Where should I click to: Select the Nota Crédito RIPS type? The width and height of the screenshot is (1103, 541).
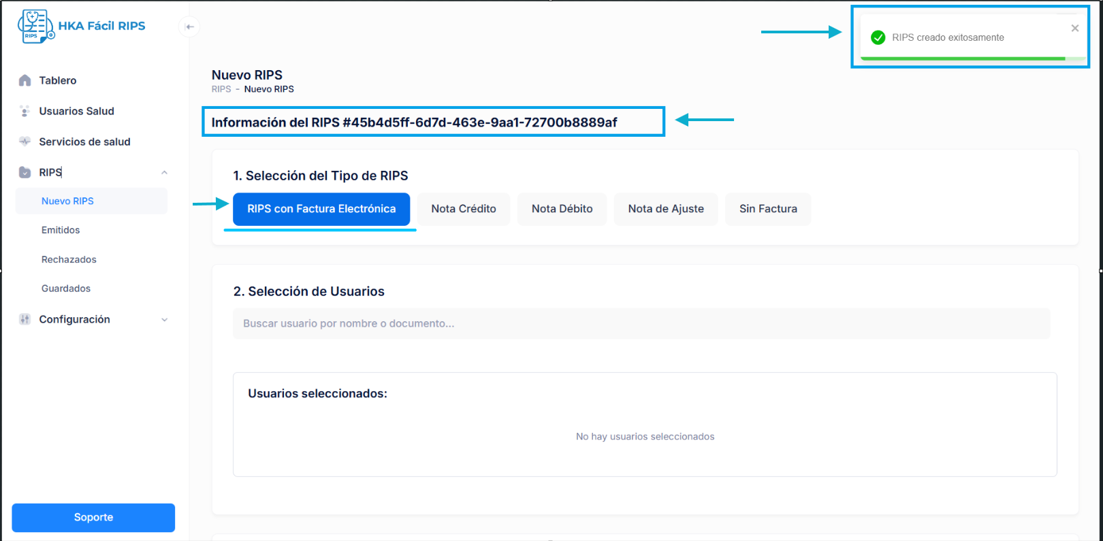(464, 209)
